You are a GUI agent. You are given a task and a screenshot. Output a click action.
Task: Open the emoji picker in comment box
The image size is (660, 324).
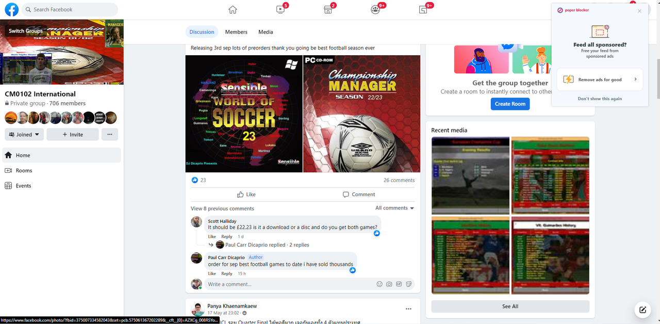coord(379,284)
